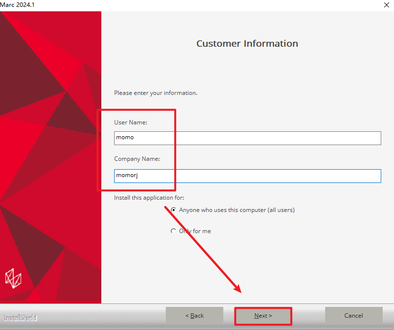Cancel the Marc installation
Screen dimensions: 394x330
pyautogui.click(x=354, y=316)
